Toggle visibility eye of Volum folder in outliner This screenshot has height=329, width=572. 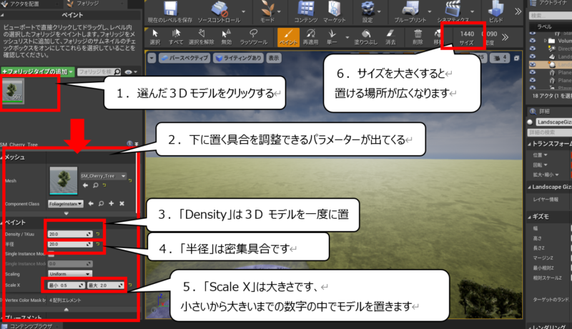pyautogui.click(x=533, y=41)
